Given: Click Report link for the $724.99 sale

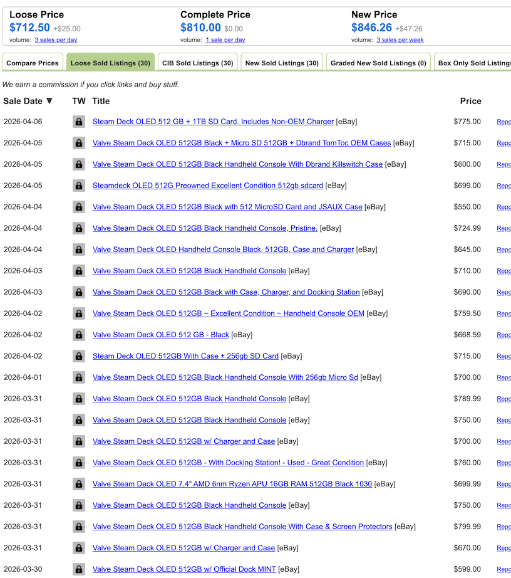Looking at the screenshot, I should [x=503, y=228].
